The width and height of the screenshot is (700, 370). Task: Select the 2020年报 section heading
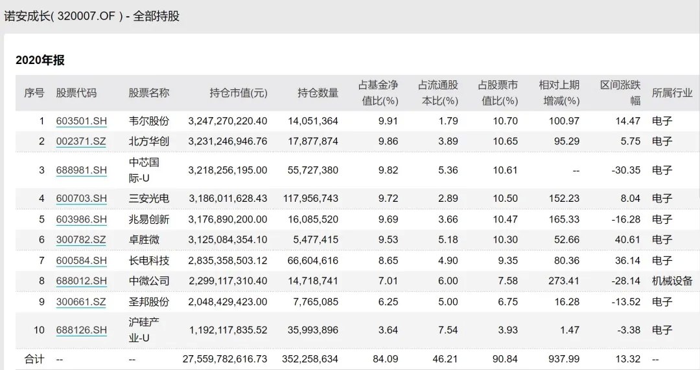pyautogui.click(x=40, y=60)
